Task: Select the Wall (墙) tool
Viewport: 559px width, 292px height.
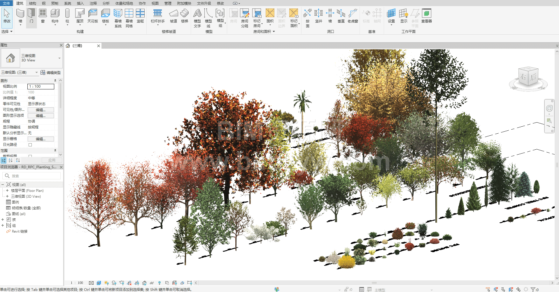Action: [x=20, y=17]
